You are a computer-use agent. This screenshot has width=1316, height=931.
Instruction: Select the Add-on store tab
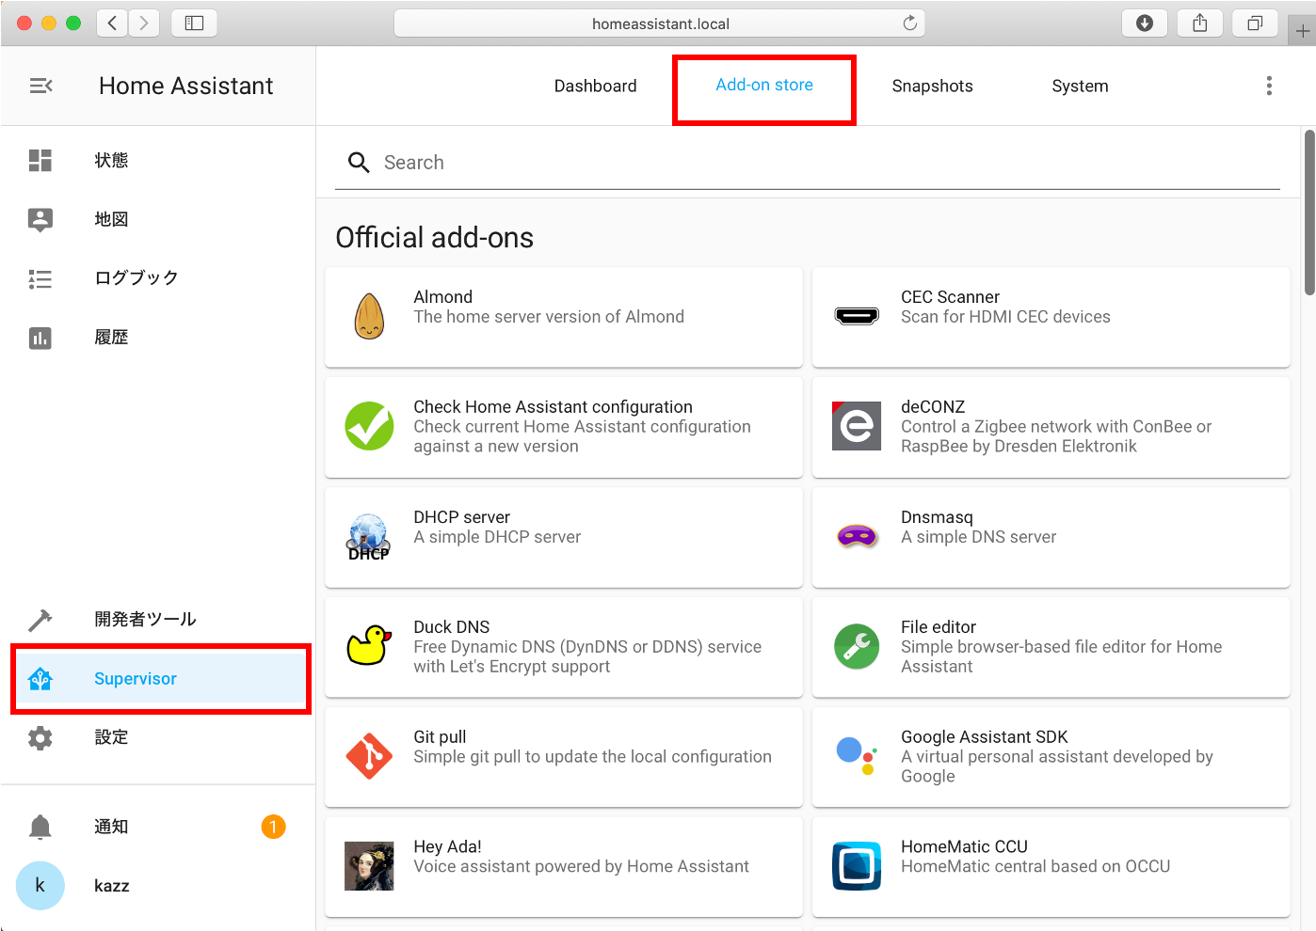click(x=764, y=85)
